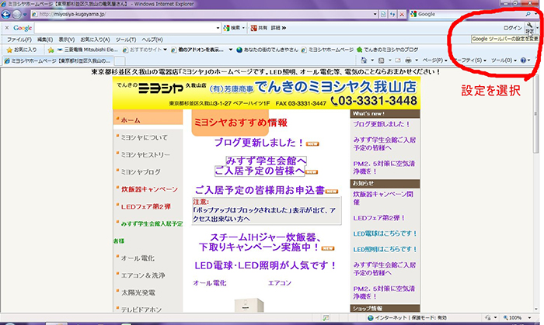Click inside the Google Toolbar search field
The height and width of the screenshot is (325, 544).
click(124, 27)
